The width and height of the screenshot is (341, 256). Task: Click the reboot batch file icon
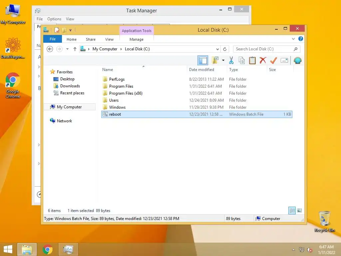pyautogui.click(x=105, y=114)
